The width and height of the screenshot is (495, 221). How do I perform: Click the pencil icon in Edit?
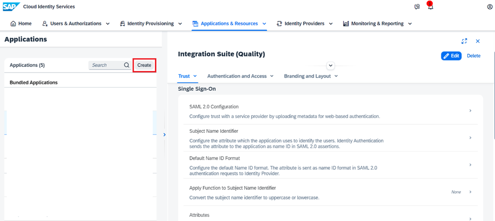(x=446, y=56)
